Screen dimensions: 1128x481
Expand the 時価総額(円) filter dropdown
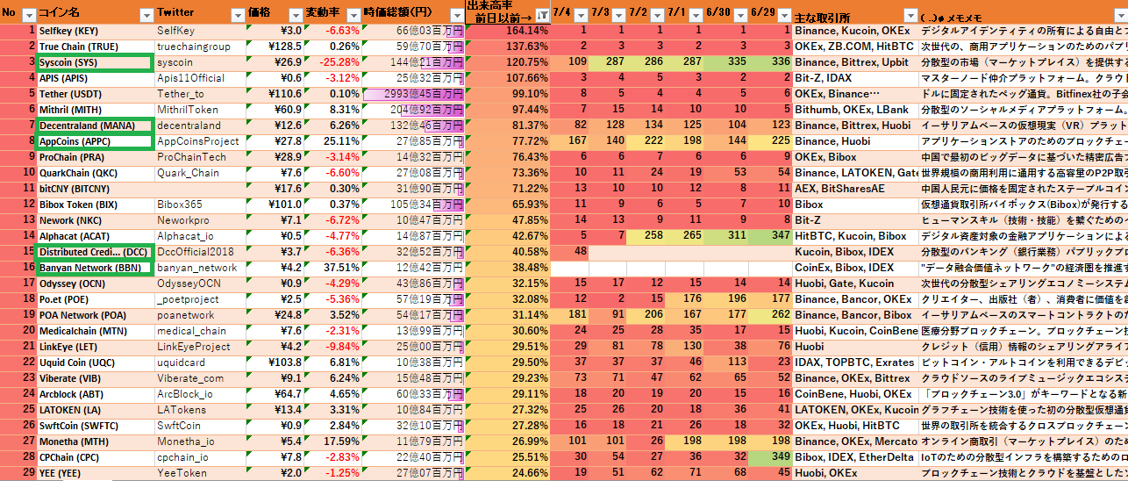[454, 15]
